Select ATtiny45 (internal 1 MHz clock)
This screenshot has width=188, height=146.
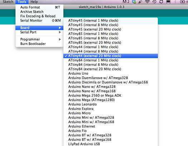coord(111,21)
